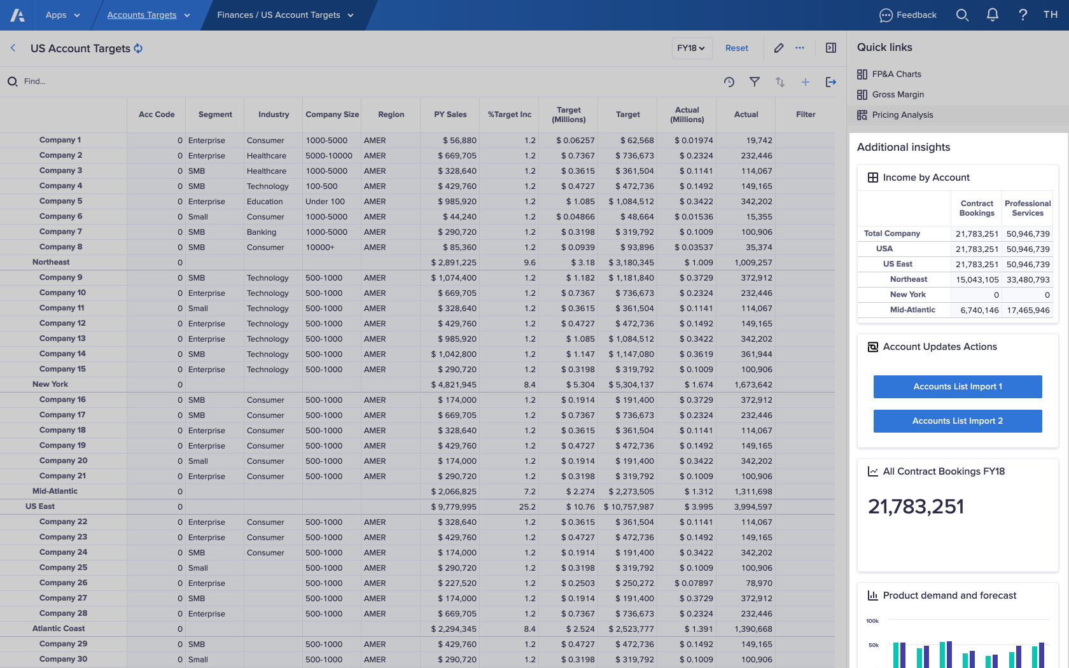Export the grid using the export icon
The width and height of the screenshot is (1069, 668).
pos(830,81)
